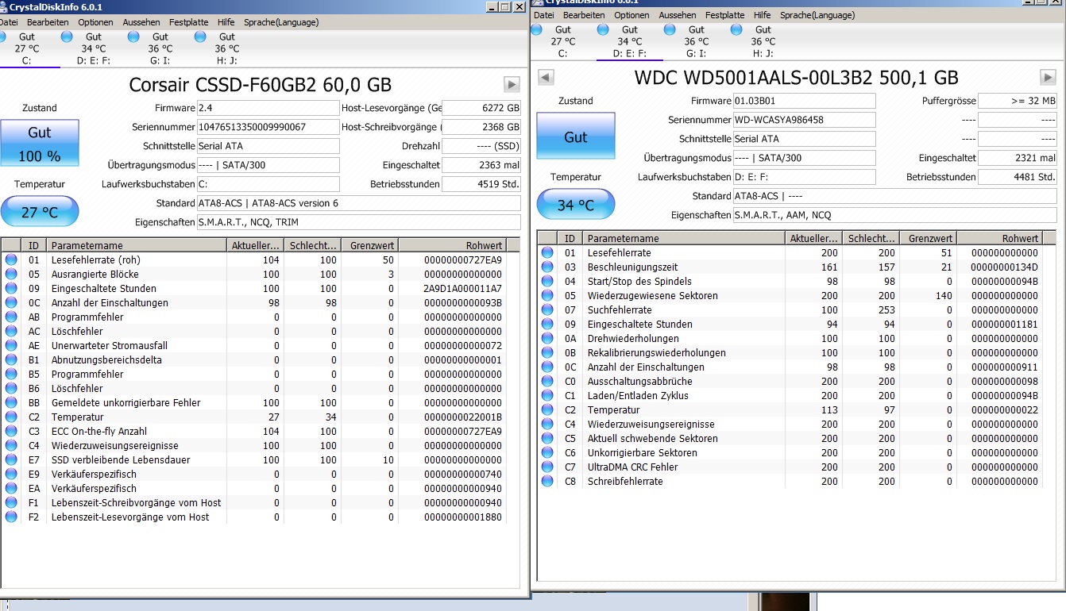Click Corsair serial number field
This screenshot has height=611, width=1066.
[268, 127]
